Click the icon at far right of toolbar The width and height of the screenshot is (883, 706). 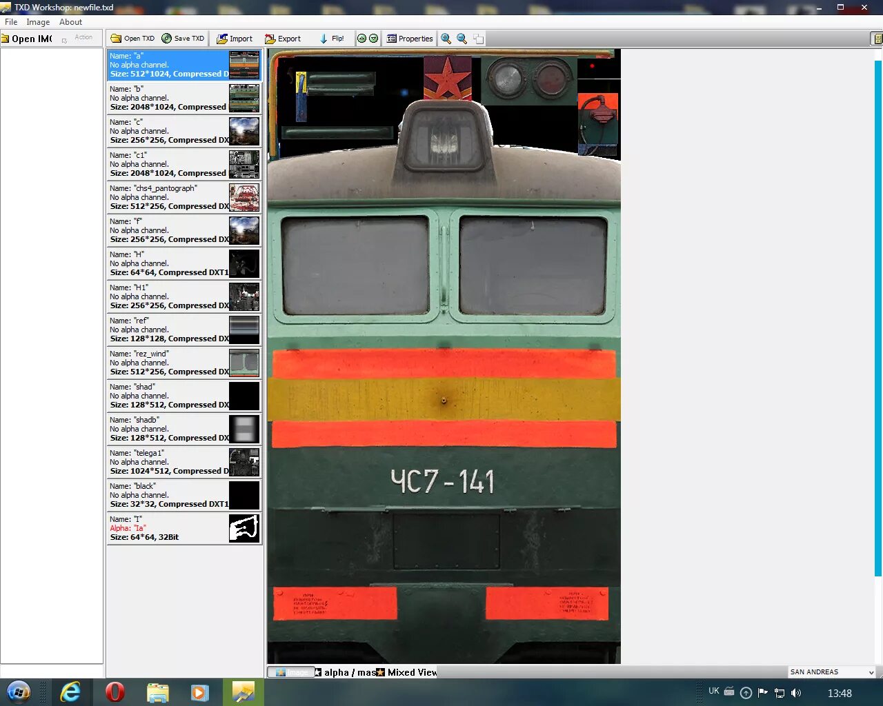876,39
